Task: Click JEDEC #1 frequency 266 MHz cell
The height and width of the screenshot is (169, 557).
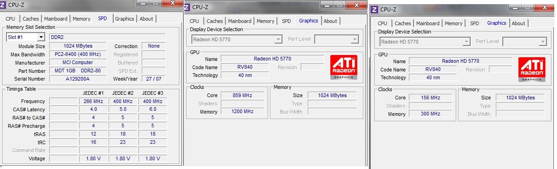Action: click(x=93, y=101)
